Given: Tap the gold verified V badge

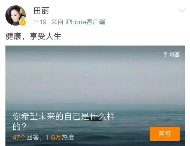Looking at the screenshot, I should (23, 23).
